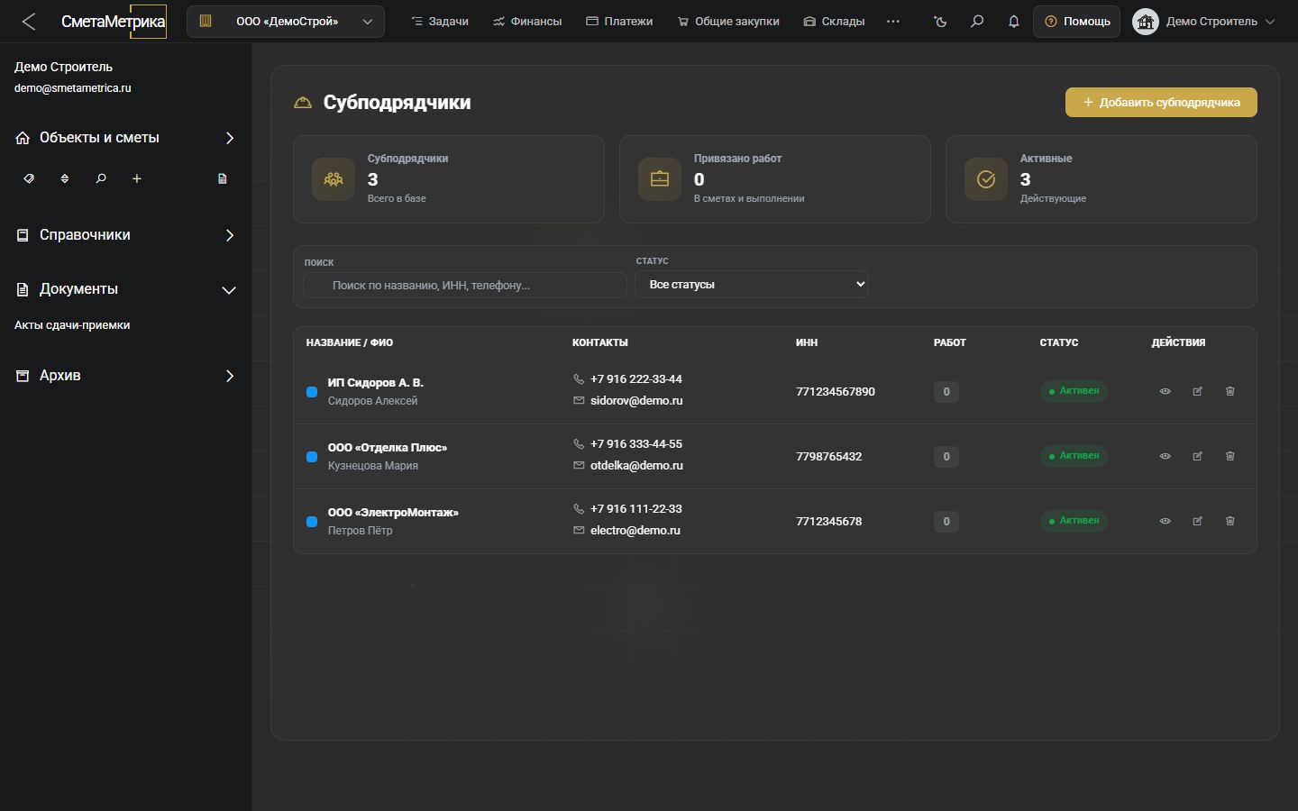This screenshot has height=811, width=1298.
Task: Click the user avatar icon
Action: tap(1146, 22)
